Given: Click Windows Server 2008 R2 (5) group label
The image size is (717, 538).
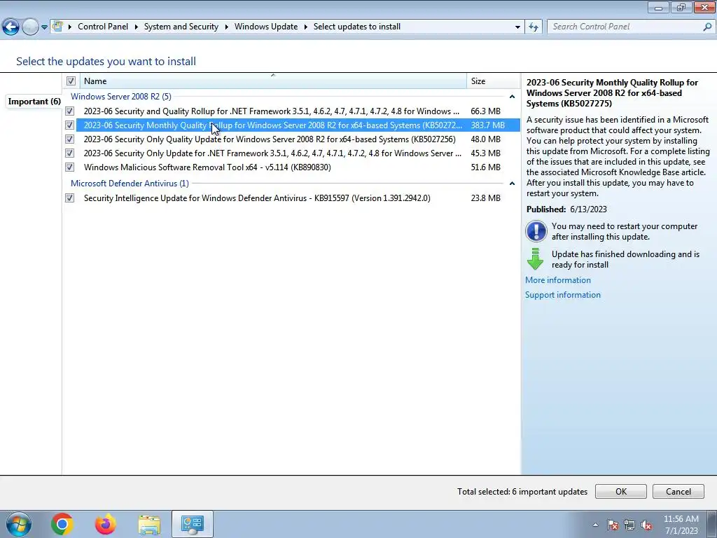Looking at the screenshot, I should tap(121, 97).
